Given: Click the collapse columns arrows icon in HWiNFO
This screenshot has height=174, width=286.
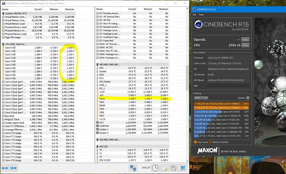Looking at the screenshot, I should (13, 168).
